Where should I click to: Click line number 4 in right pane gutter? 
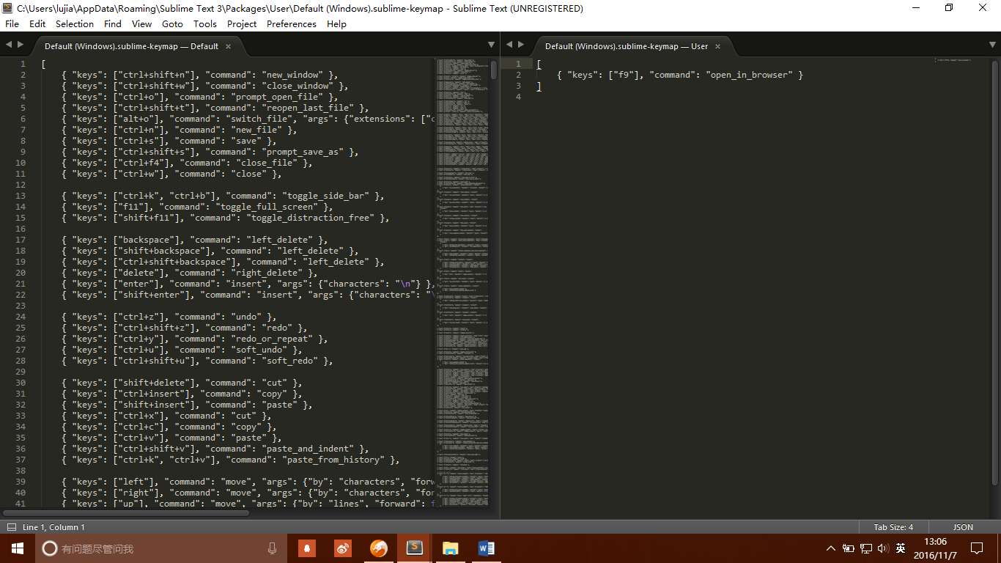coord(518,97)
